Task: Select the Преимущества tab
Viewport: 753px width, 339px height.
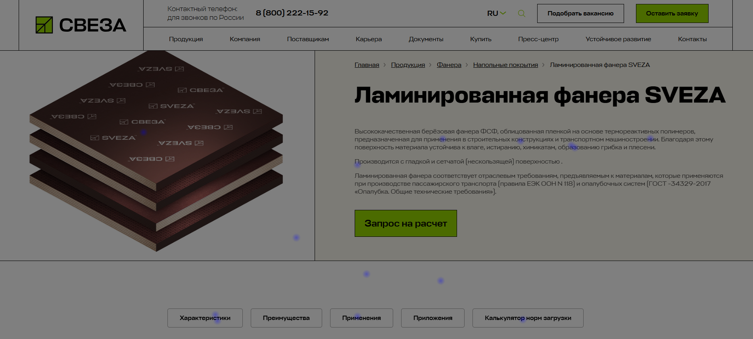Action: pos(286,318)
